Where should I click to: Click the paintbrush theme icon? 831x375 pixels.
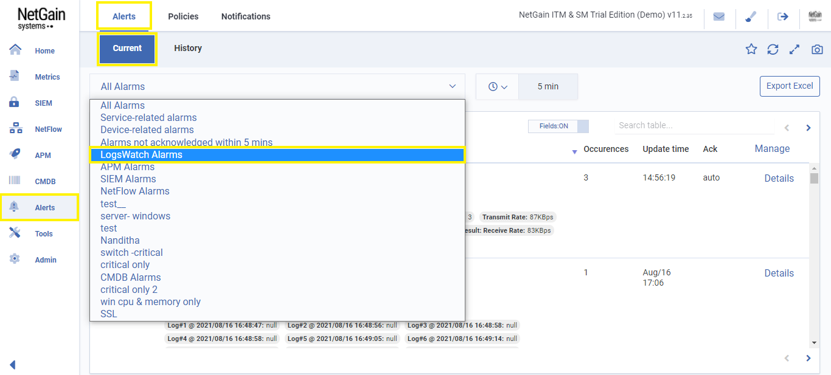click(751, 16)
